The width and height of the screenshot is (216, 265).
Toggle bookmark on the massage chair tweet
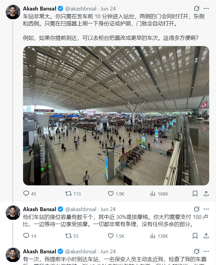[195, 236]
